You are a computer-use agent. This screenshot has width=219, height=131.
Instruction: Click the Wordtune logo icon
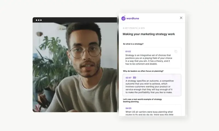click(123, 18)
